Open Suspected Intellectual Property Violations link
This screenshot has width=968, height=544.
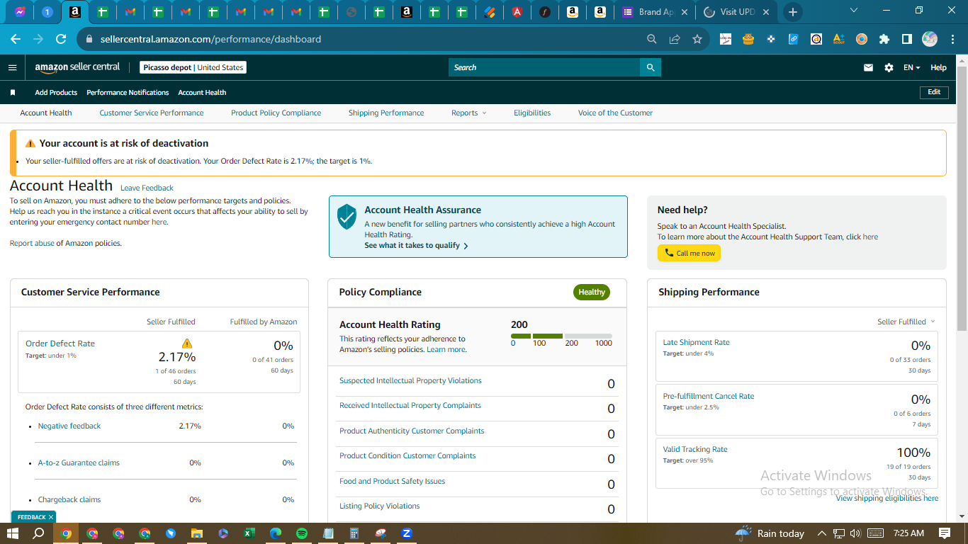(x=410, y=380)
